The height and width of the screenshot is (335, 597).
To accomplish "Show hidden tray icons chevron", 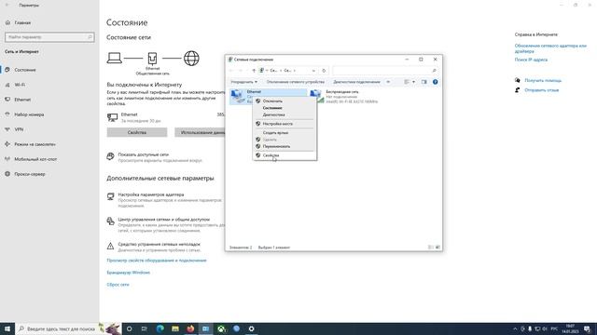I will pyautogui.click(x=515, y=328).
